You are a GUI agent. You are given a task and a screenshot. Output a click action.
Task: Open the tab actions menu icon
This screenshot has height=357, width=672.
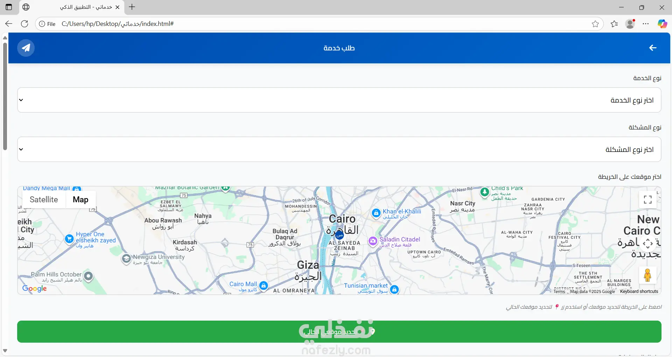(x=9, y=7)
